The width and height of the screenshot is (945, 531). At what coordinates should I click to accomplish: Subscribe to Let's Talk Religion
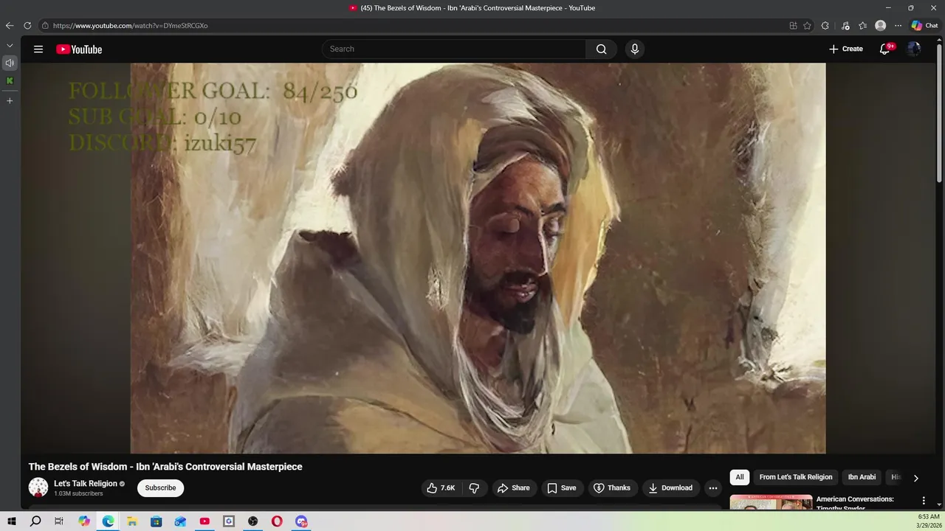tap(160, 488)
